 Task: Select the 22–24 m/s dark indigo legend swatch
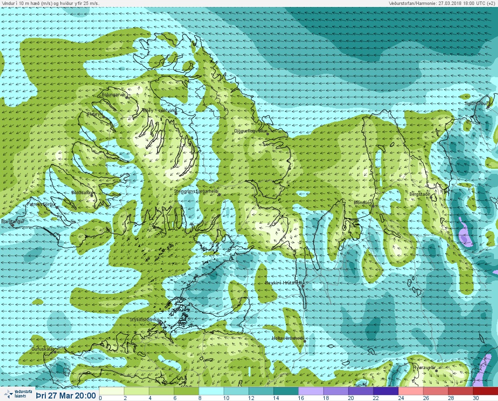[385, 391]
